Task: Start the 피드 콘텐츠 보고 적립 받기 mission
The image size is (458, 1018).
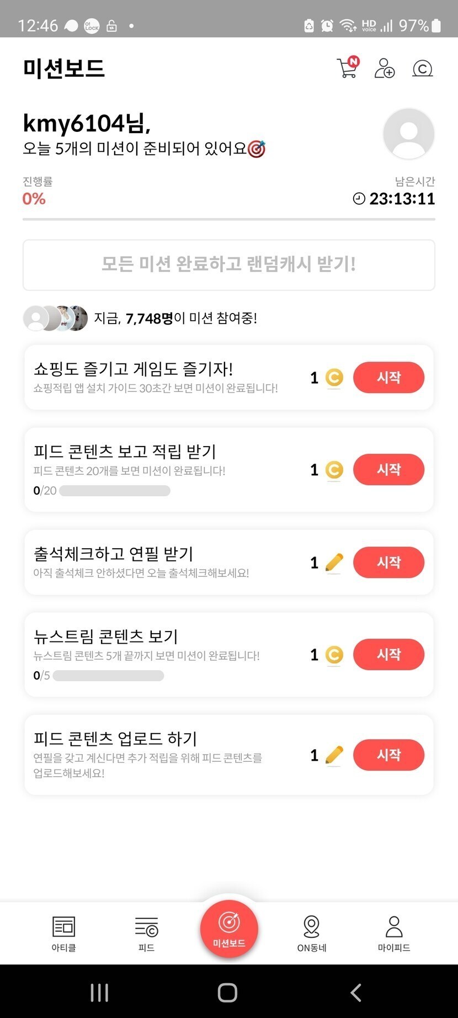Action: click(388, 470)
